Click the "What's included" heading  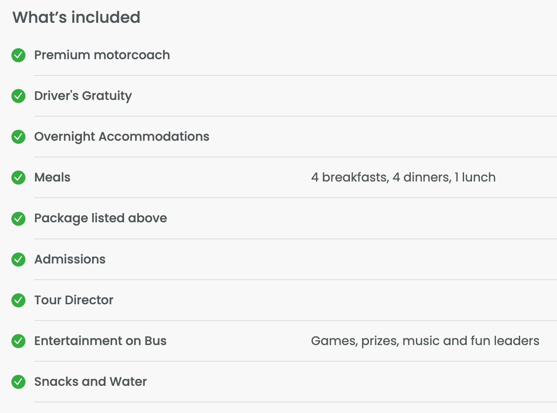pos(76,18)
